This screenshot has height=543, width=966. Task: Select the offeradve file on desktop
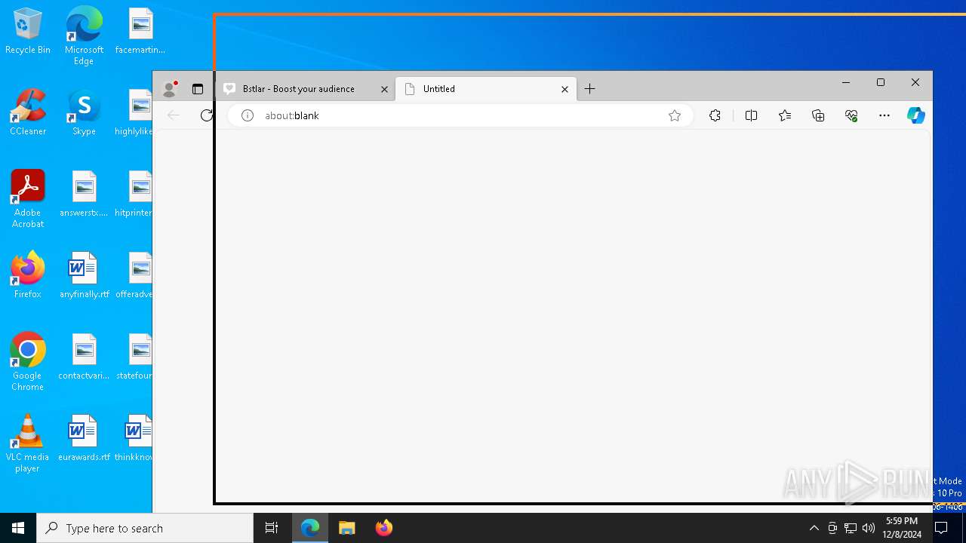point(134,276)
